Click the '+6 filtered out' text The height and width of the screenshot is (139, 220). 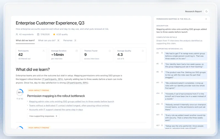tap(24, 59)
